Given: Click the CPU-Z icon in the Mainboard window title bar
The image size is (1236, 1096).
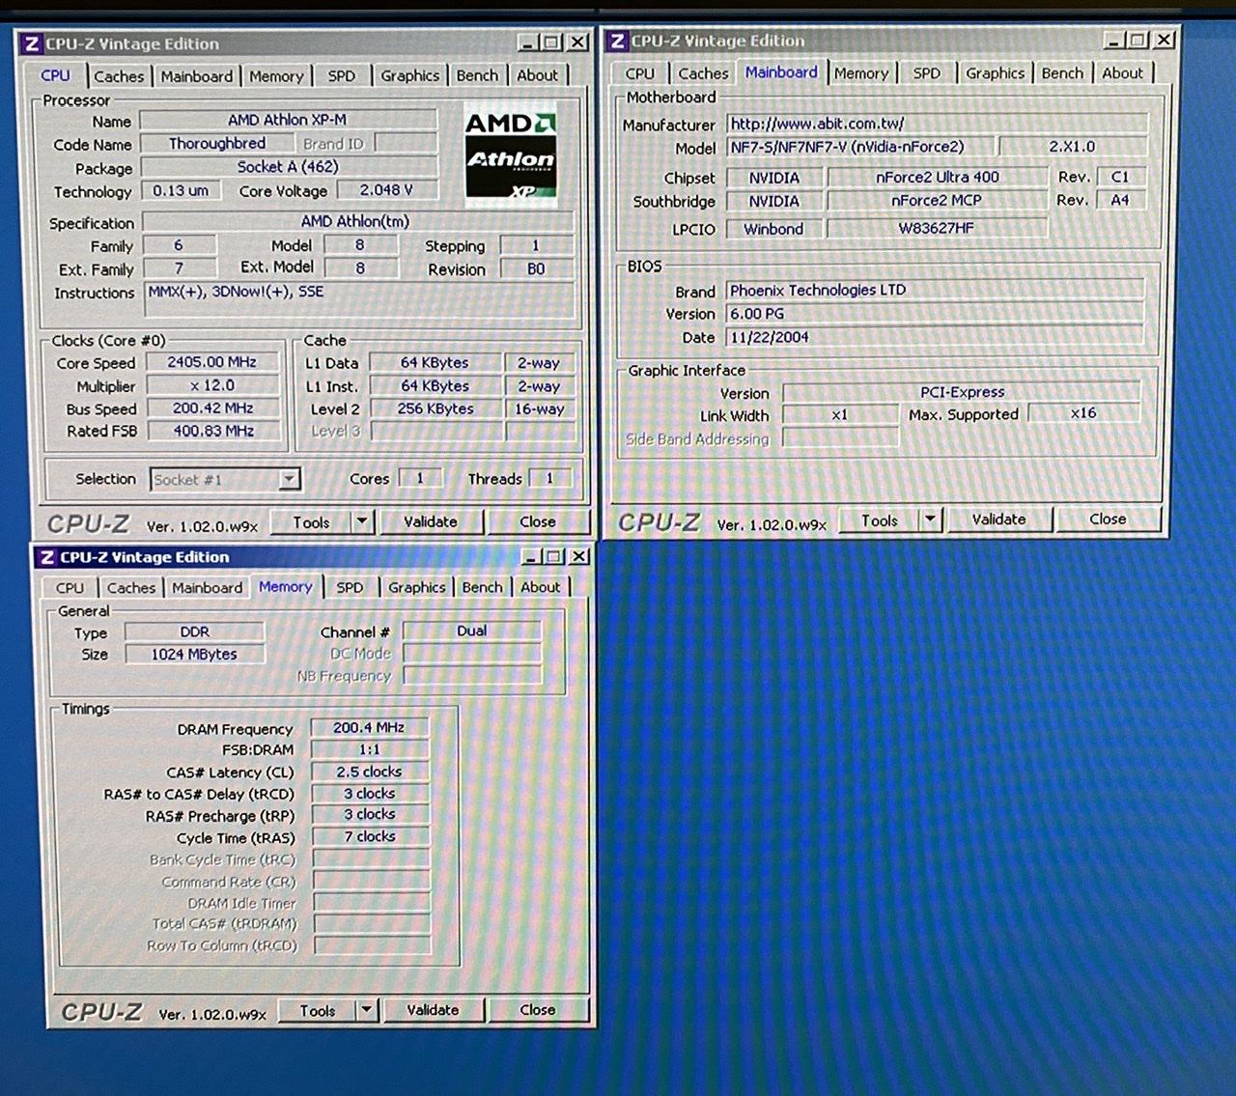Looking at the screenshot, I should (x=618, y=41).
